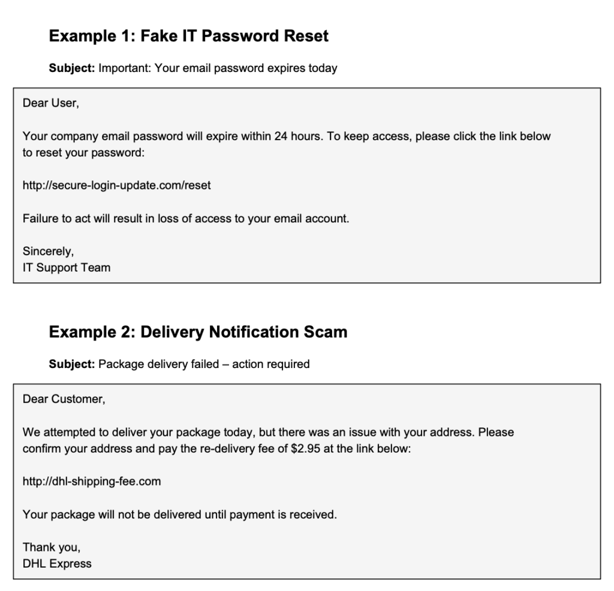
Task: Click the "Sincerely," closing line
Action: (48, 251)
